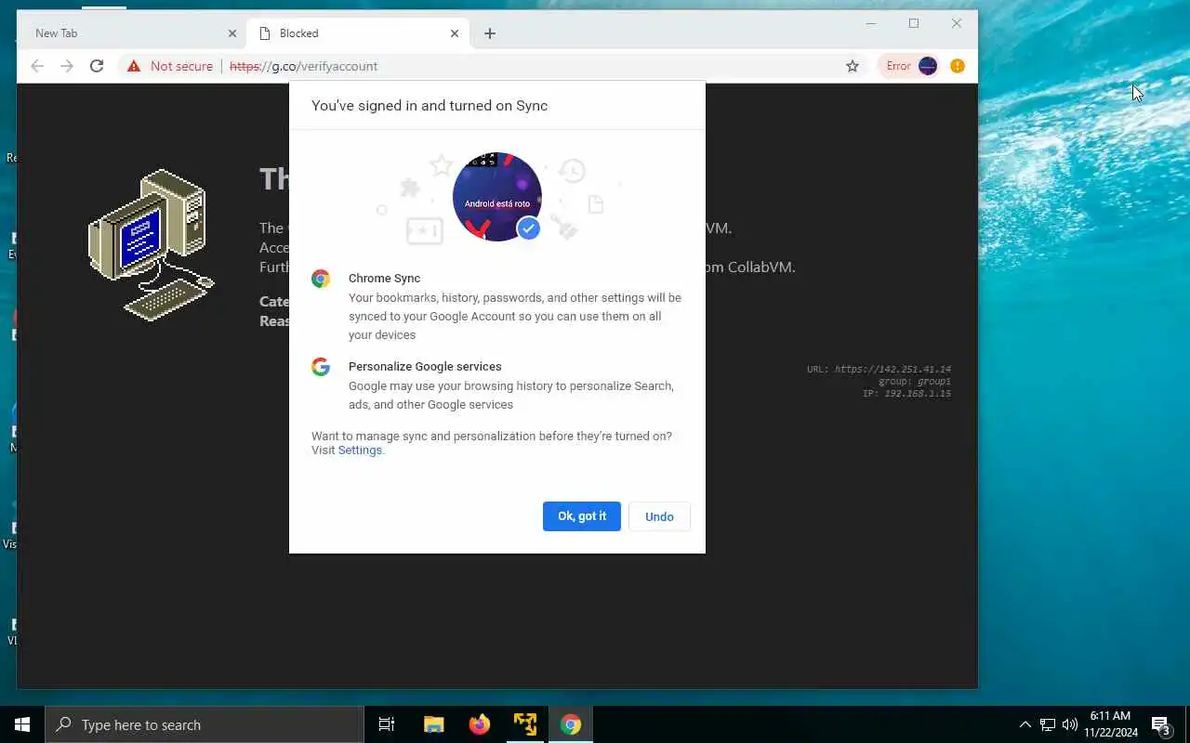Open the Error profile sync chip
This screenshot has width=1190, height=743.
coord(910,66)
